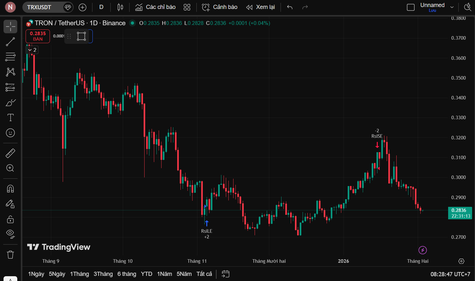
Task: Select the text annotation tool
Action: tap(10, 118)
